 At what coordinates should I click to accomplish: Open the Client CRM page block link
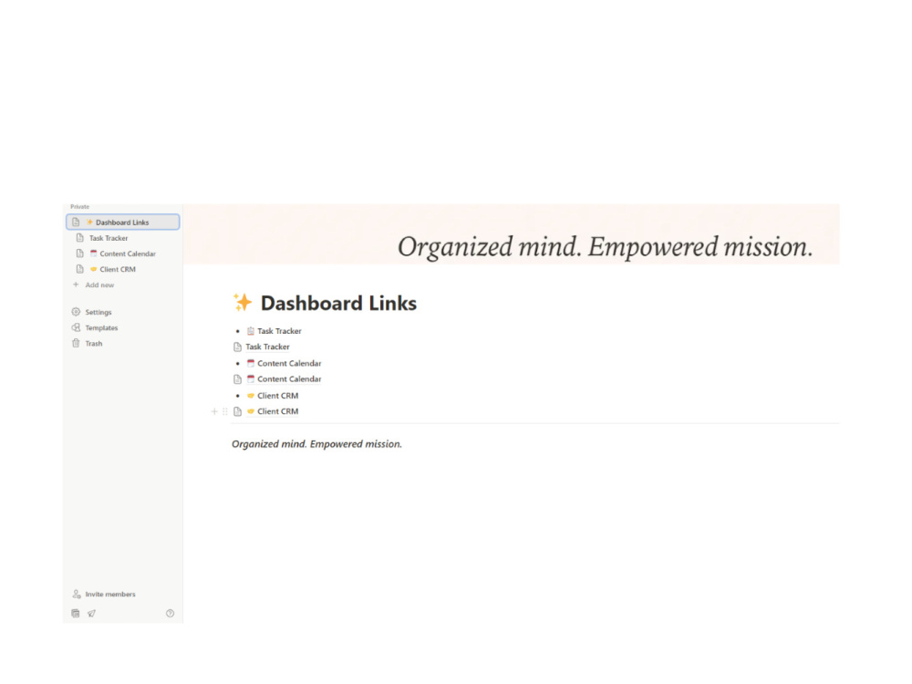click(x=277, y=411)
